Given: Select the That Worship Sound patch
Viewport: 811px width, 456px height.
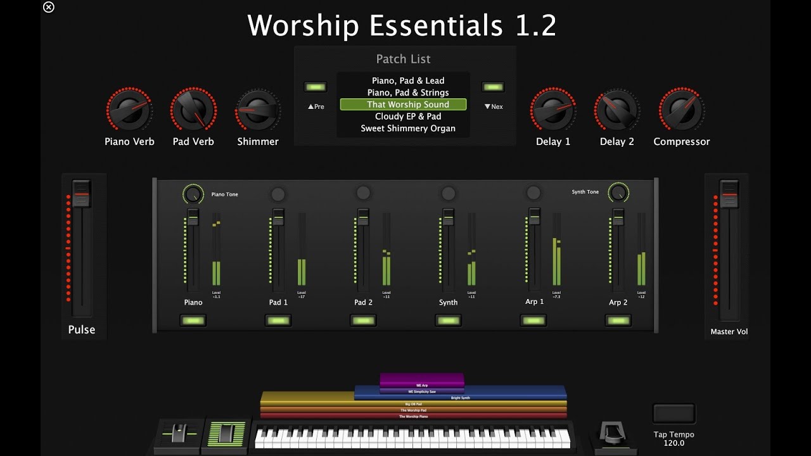Looking at the screenshot, I should [x=404, y=104].
